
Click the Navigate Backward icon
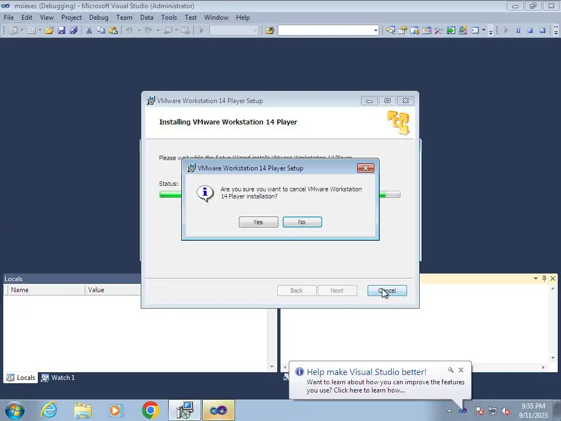click(168, 31)
